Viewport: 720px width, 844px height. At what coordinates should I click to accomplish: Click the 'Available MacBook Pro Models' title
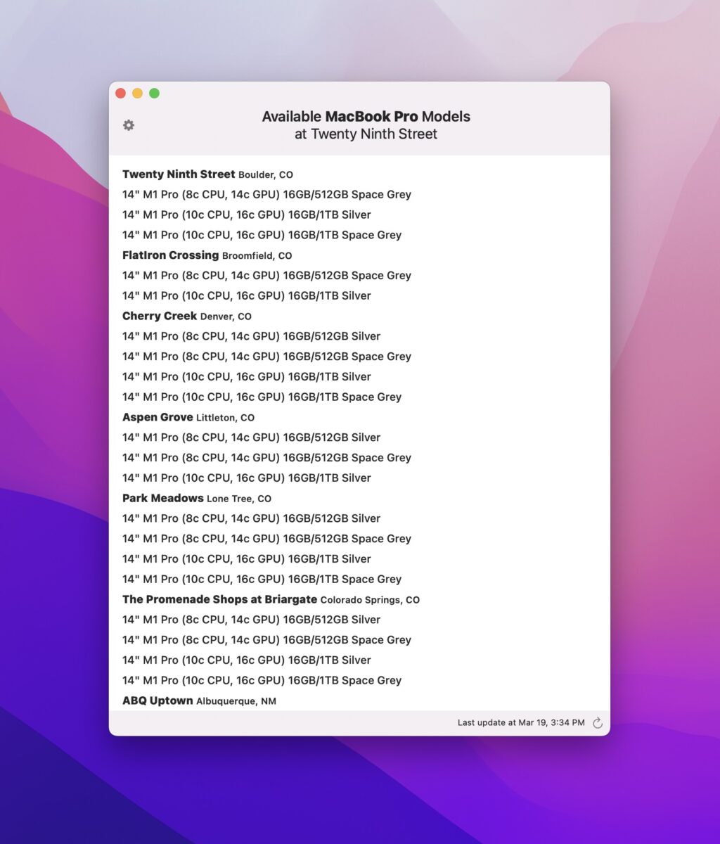click(x=366, y=117)
